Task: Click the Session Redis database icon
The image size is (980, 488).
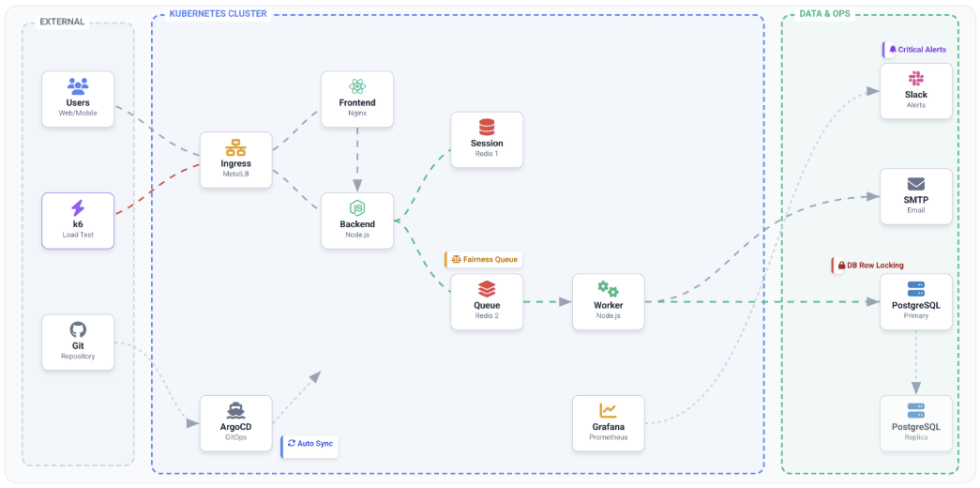Action: (487, 127)
